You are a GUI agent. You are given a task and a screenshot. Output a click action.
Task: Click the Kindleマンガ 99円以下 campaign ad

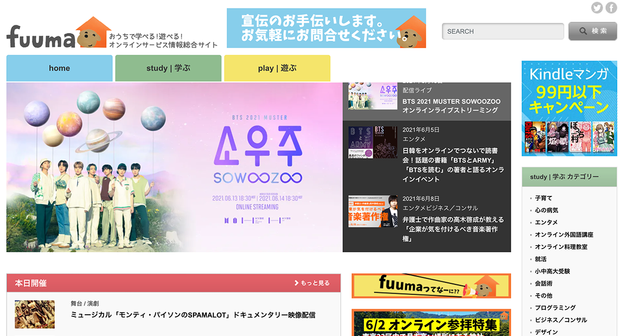569,109
